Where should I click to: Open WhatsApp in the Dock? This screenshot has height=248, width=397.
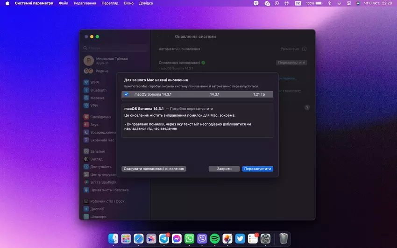pyautogui.click(x=189, y=239)
